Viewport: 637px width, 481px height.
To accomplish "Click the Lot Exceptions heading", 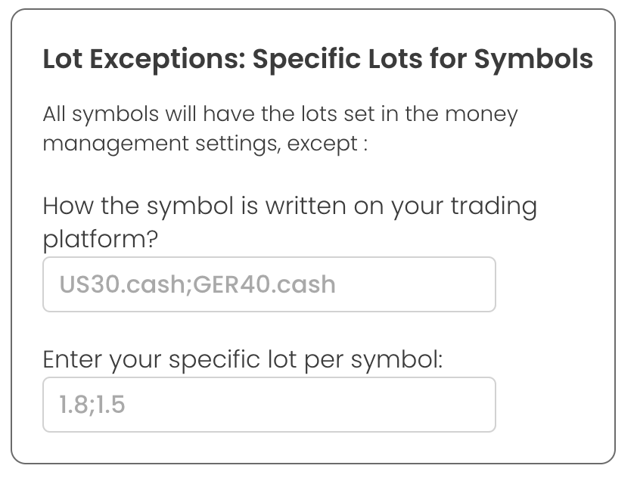I will [x=318, y=59].
